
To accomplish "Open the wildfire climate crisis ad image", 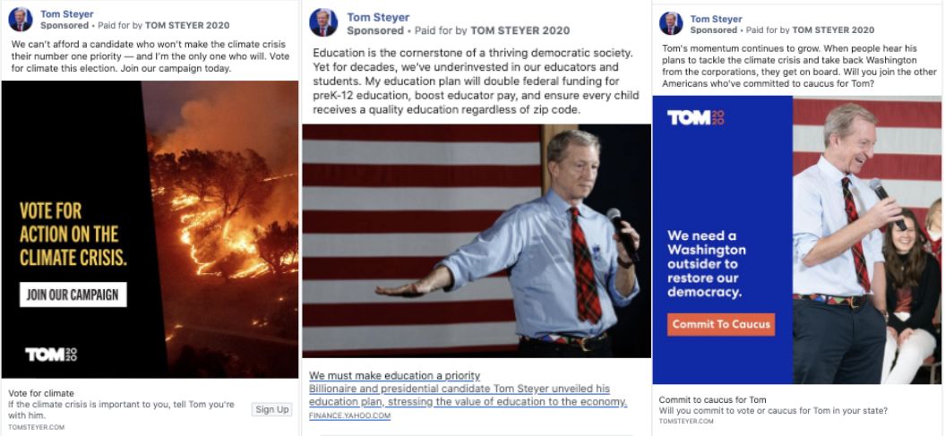I will 150,229.
